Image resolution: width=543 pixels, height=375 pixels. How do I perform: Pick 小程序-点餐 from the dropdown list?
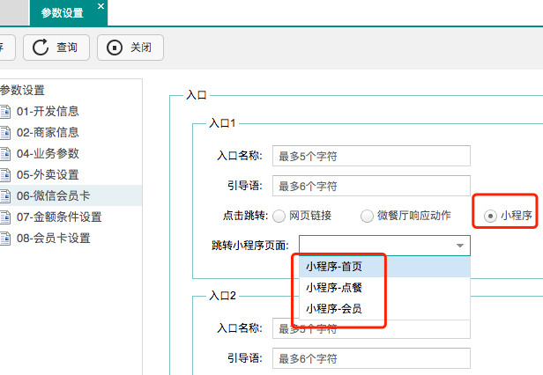coord(333,287)
